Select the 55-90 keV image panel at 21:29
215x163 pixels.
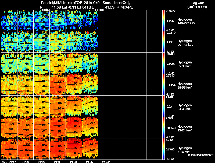(x=42, y=63)
